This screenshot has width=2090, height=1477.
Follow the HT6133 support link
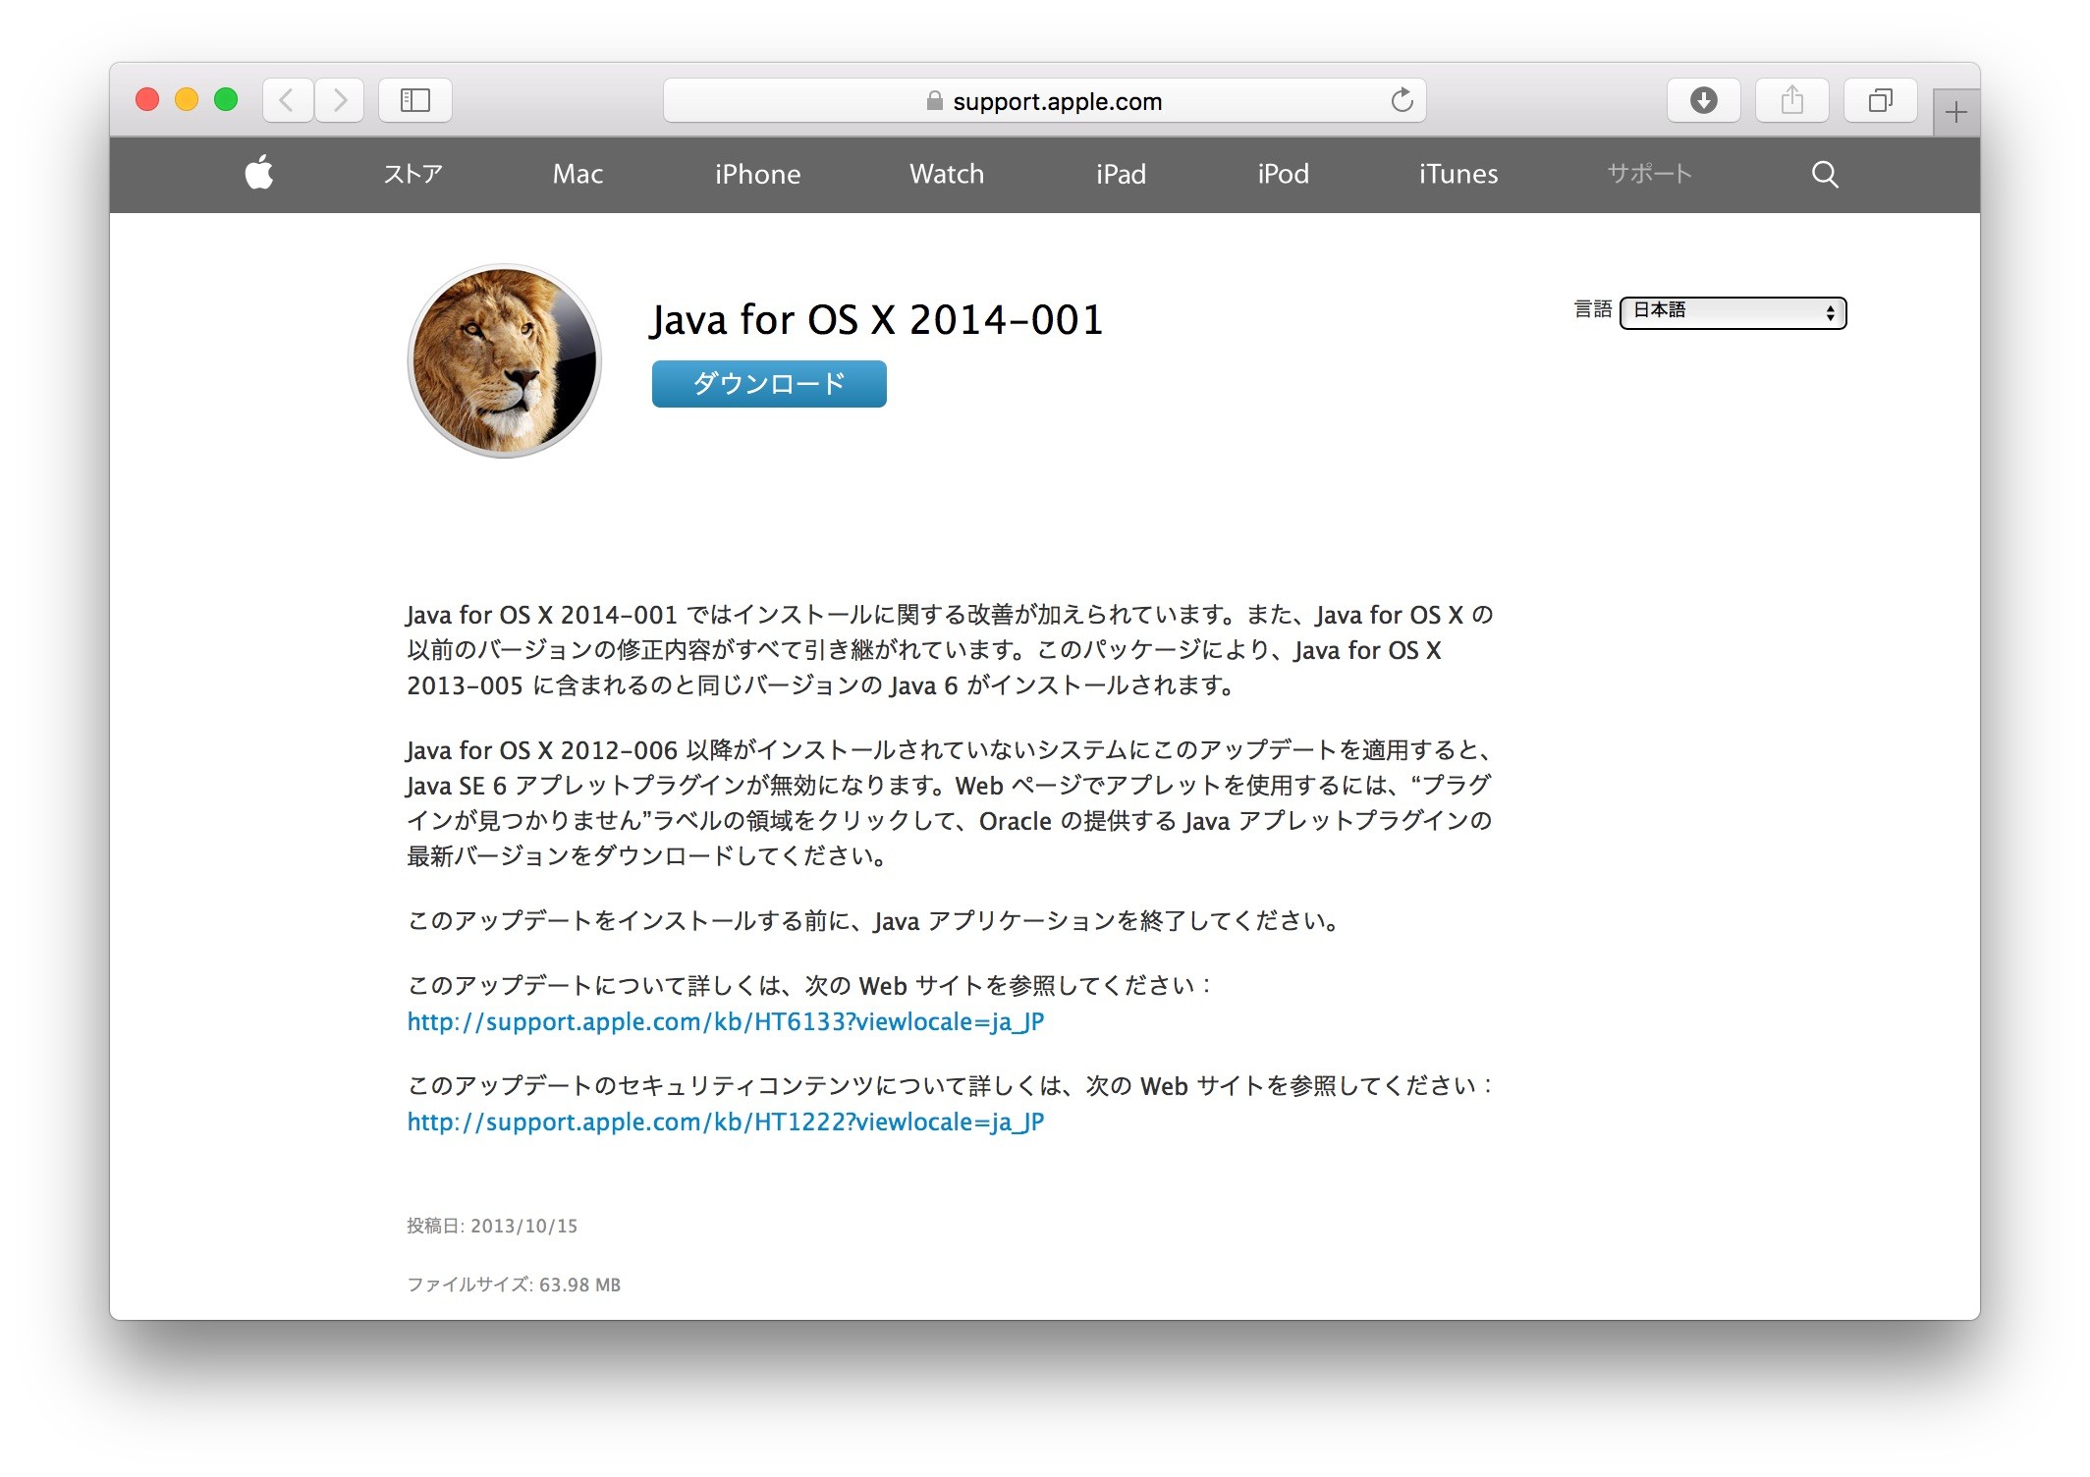click(x=725, y=1021)
